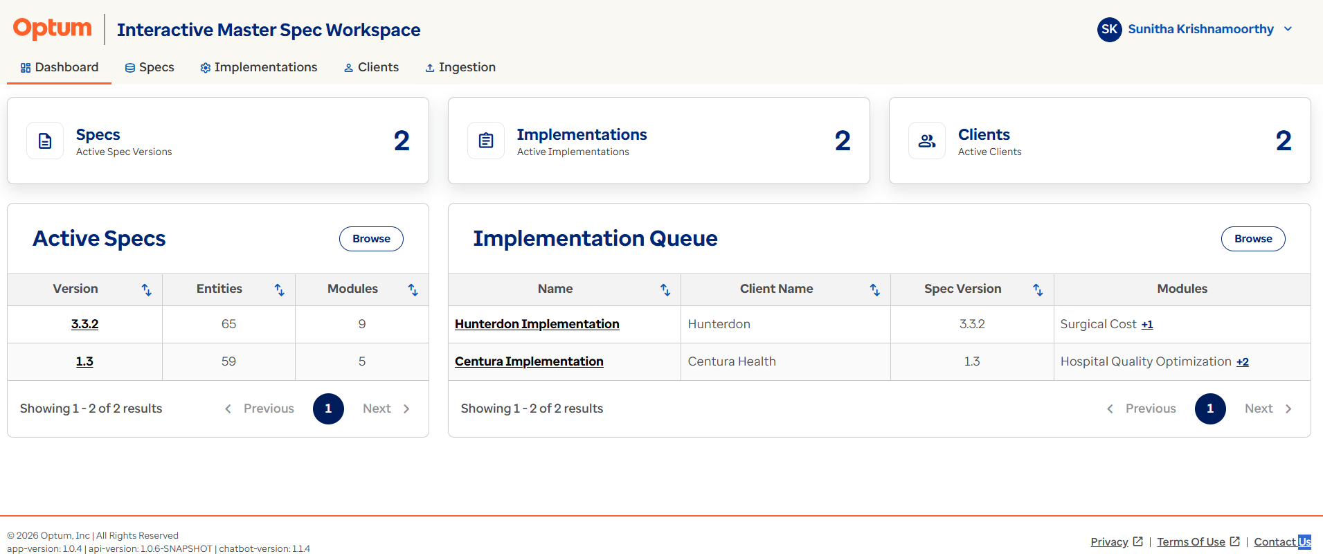Switch to the Ingestion tab
1323x556 pixels.
(460, 67)
